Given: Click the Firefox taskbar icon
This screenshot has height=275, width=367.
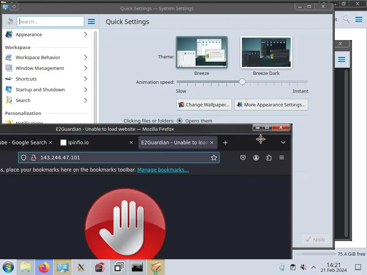Looking at the screenshot, I should [44, 267].
